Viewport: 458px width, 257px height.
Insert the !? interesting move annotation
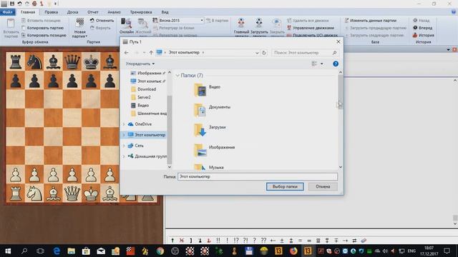tap(236, 241)
